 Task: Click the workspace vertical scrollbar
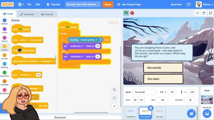tap(120, 77)
